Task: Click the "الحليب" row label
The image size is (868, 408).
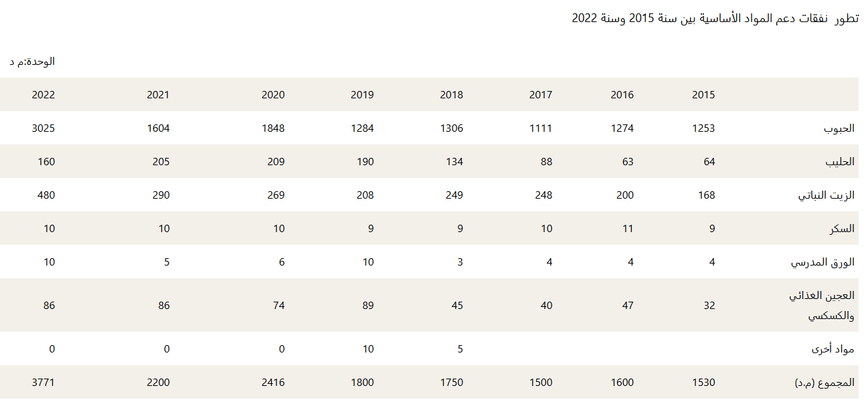Action: [839, 162]
